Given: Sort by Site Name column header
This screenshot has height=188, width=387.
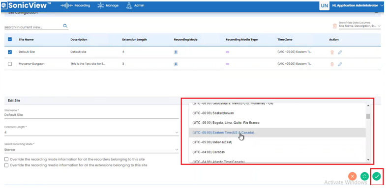Looking at the screenshot, I should pyautogui.click(x=26, y=39).
